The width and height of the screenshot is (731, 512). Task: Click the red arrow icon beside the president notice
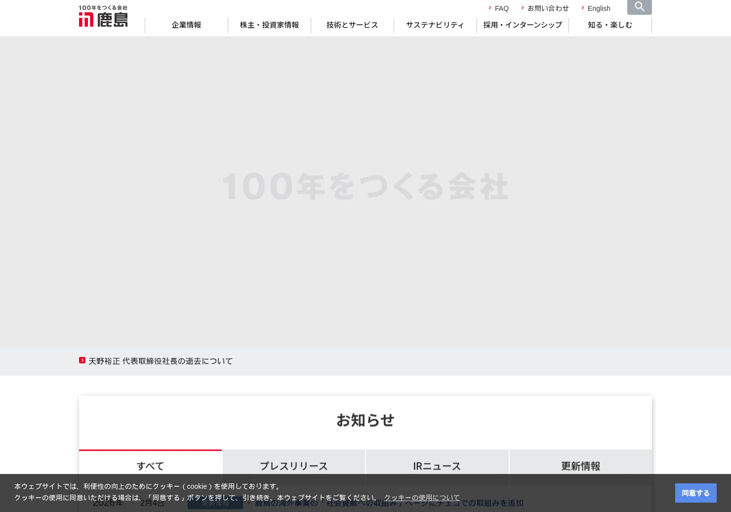82,360
